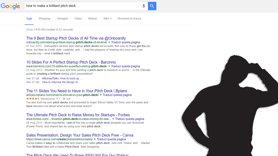Image resolution: width=278 pixels, height=156 pixels.
Task: Expand arrow next to forbes.com URL
Action: (x=113, y=119)
